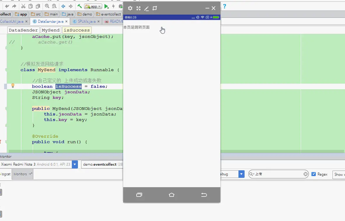The height and width of the screenshot is (221, 345).
Task: Tap the phone's back button
Action: click(204, 195)
